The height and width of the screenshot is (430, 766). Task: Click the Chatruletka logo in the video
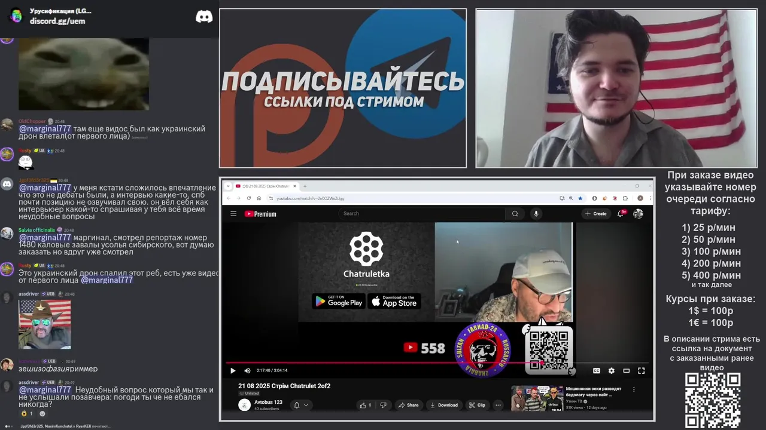point(366,255)
